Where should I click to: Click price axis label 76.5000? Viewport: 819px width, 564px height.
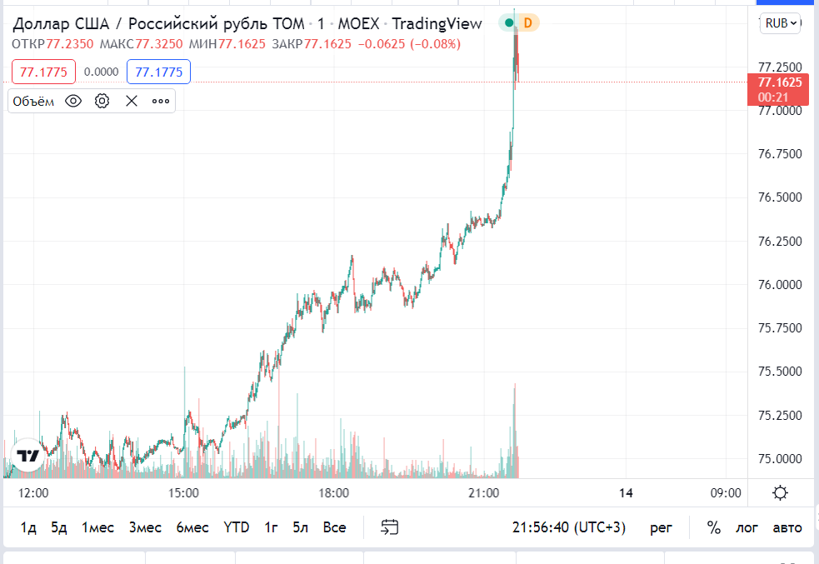coord(780,197)
